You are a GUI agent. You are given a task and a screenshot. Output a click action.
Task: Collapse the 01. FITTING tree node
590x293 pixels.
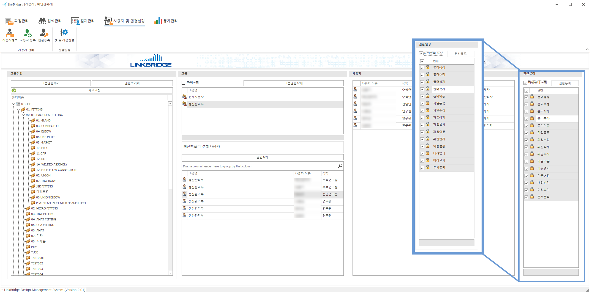coord(18,109)
